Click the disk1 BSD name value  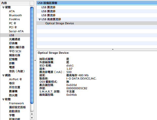(70, 65)
